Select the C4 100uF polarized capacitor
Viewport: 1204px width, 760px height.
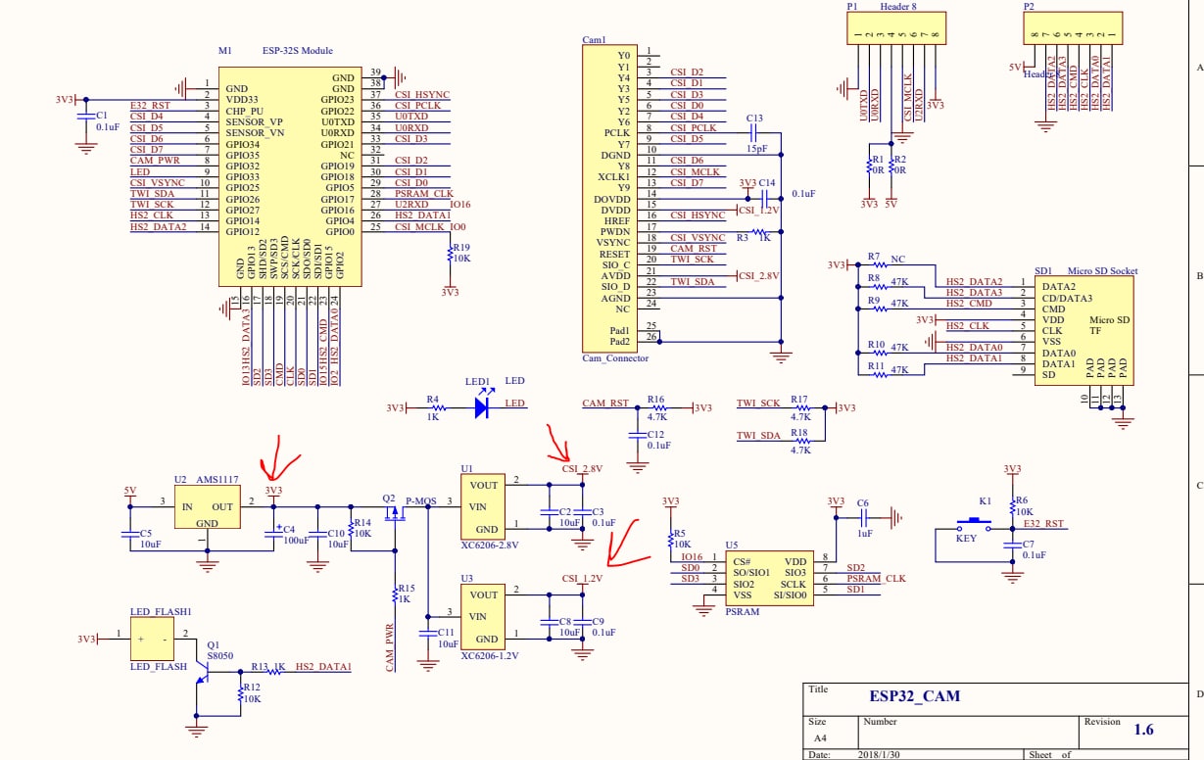click(x=274, y=532)
